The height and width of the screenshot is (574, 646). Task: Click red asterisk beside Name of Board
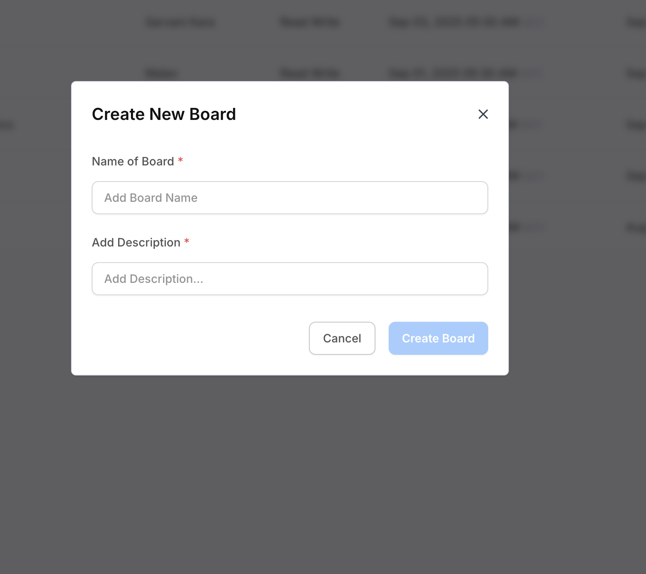(180, 160)
